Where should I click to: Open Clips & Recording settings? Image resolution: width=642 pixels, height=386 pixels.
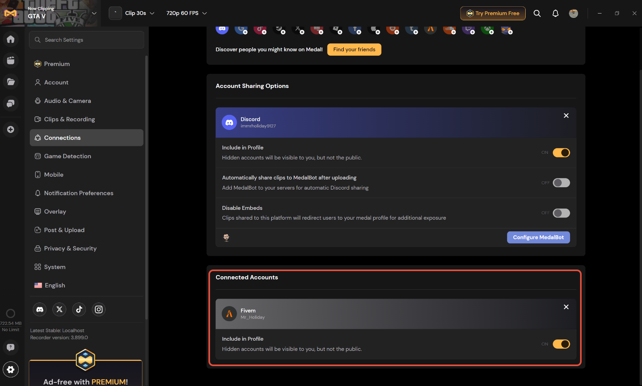pyautogui.click(x=87, y=119)
